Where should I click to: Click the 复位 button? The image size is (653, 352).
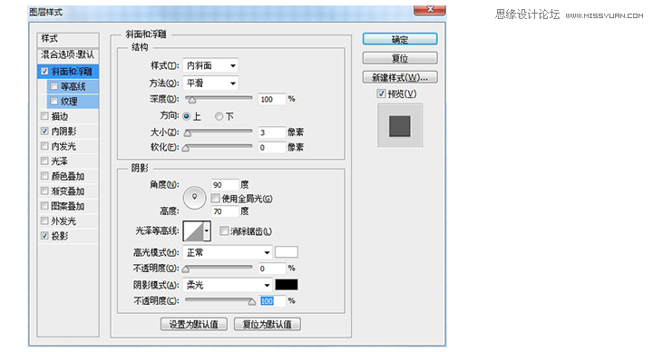pyautogui.click(x=400, y=58)
